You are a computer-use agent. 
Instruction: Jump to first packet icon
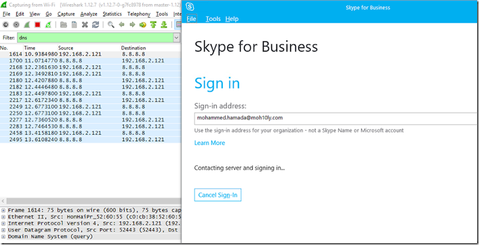(x=153, y=25)
